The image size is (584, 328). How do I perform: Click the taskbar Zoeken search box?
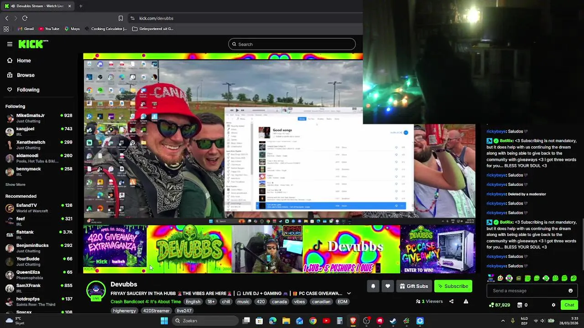tap(205, 321)
